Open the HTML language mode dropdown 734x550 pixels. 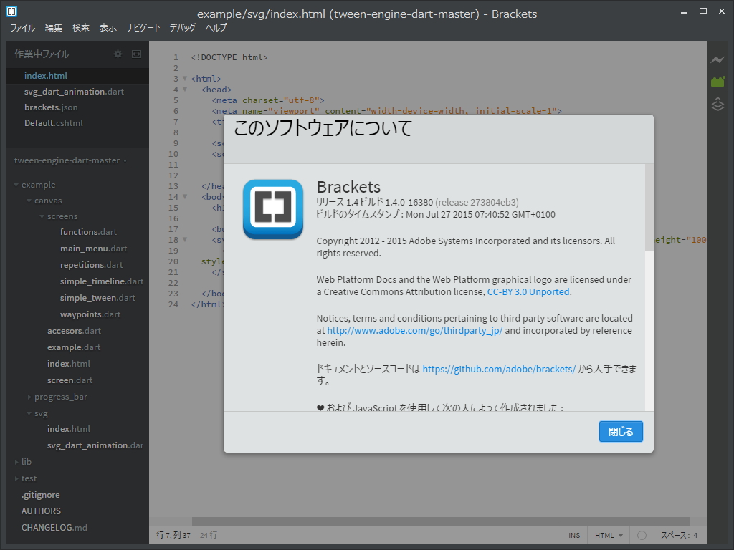click(x=608, y=535)
